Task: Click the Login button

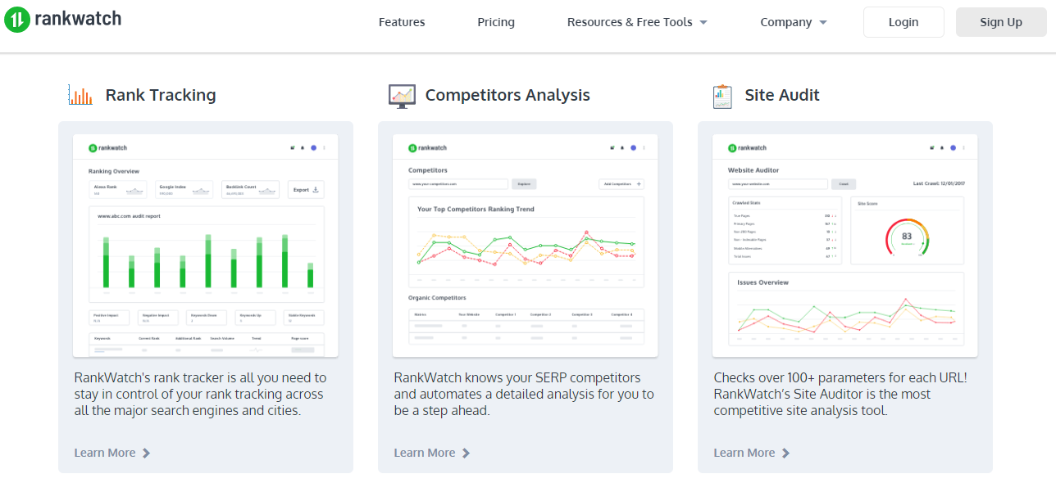Action: (x=904, y=22)
